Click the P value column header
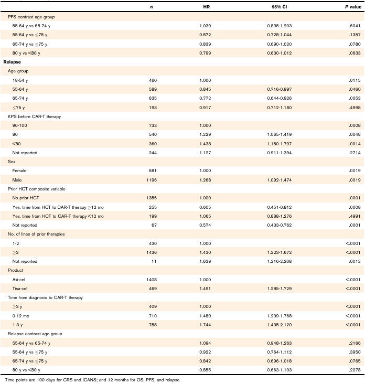 (x=353, y=7)
